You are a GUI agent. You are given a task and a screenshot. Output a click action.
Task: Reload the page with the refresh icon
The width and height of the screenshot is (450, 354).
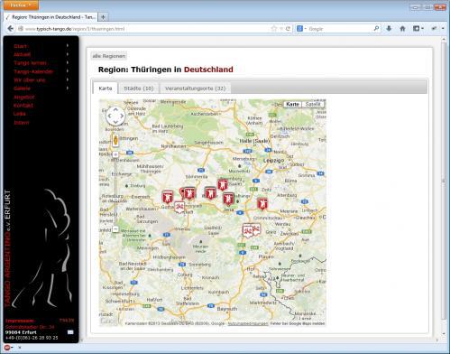[x=288, y=29]
